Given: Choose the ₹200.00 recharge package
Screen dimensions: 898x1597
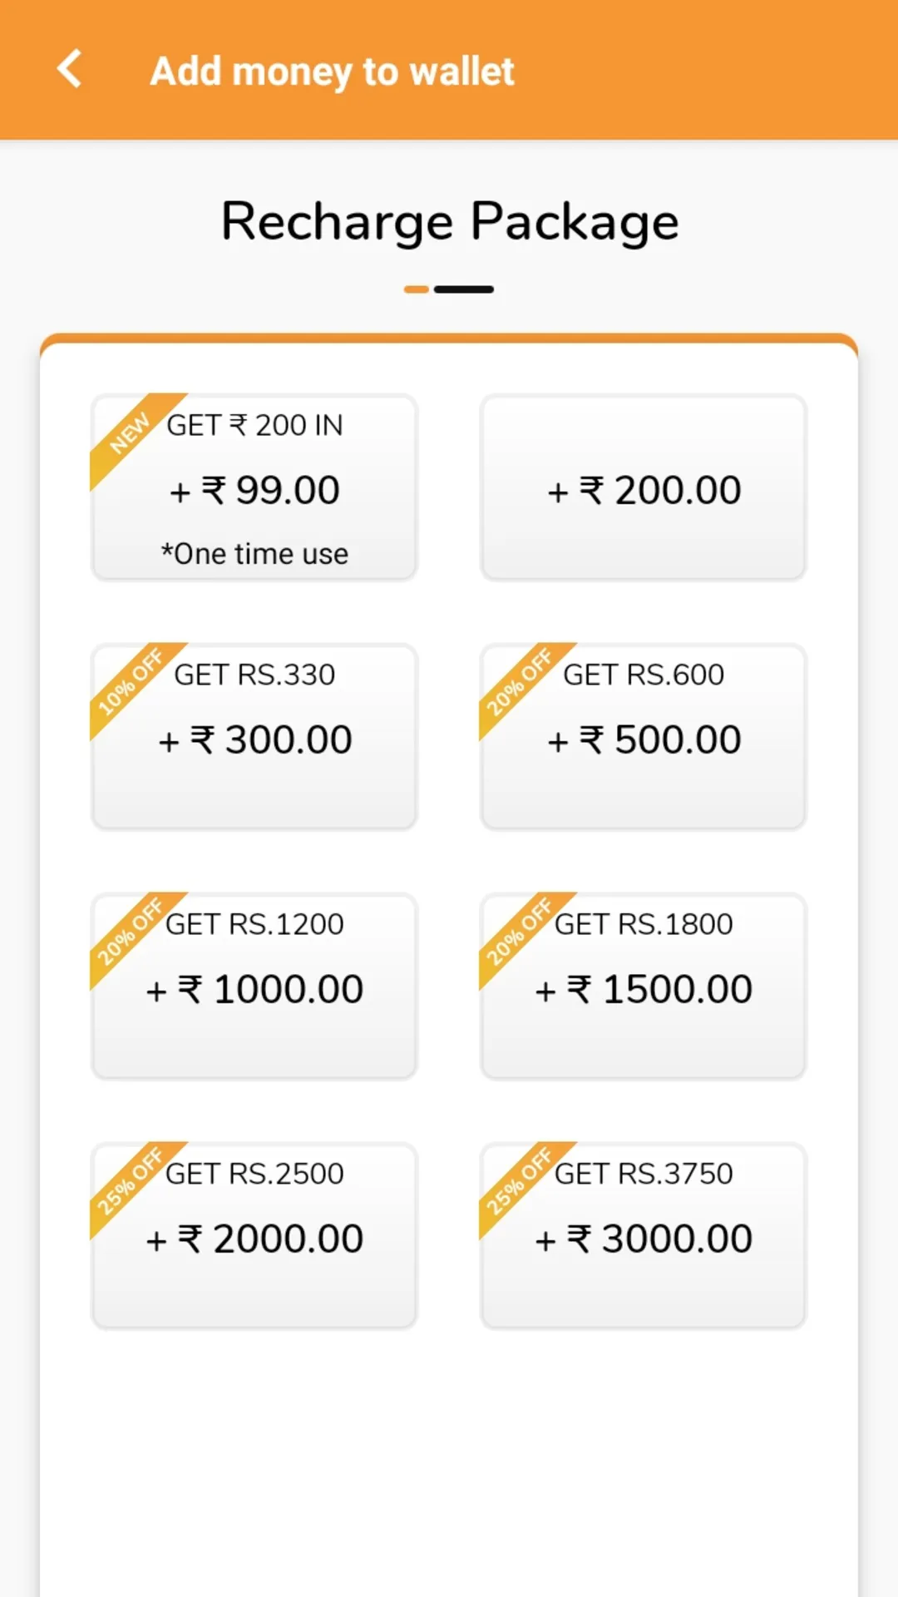Looking at the screenshot, I should 644,487.
